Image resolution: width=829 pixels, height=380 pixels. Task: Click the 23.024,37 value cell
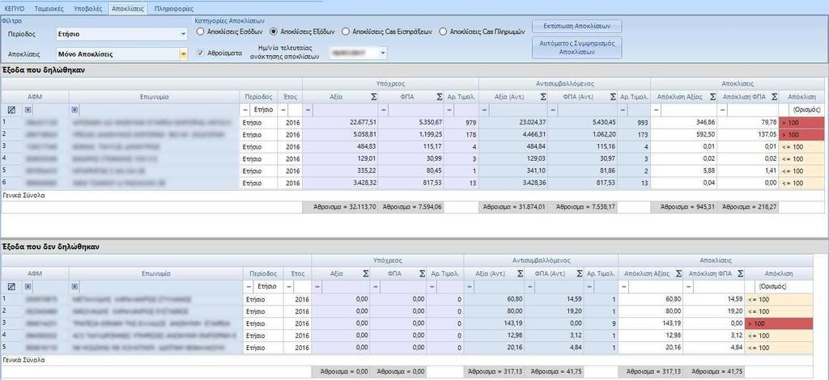[x=512, y=122]
